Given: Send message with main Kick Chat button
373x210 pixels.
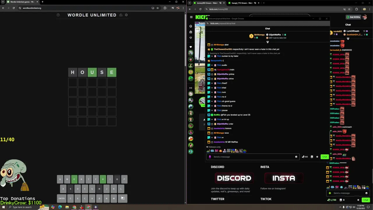Looking at the screenshot, I should 366,200.
